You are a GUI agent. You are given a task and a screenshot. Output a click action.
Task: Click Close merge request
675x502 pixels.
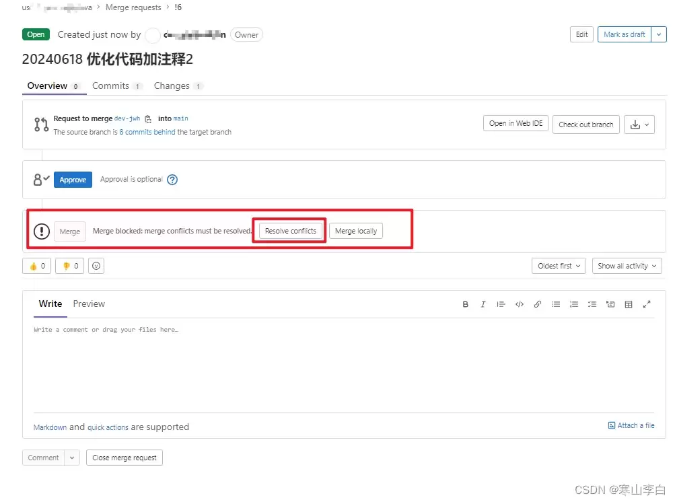125,458
